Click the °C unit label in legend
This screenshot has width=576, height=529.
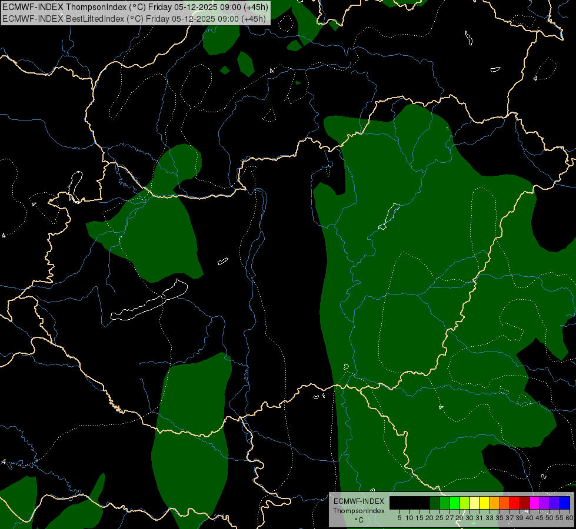[x=358, y=520]
